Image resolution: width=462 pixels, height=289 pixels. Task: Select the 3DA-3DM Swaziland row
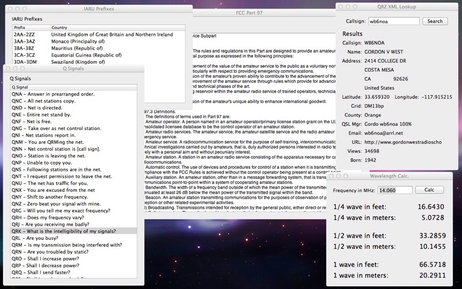(99, 62)
